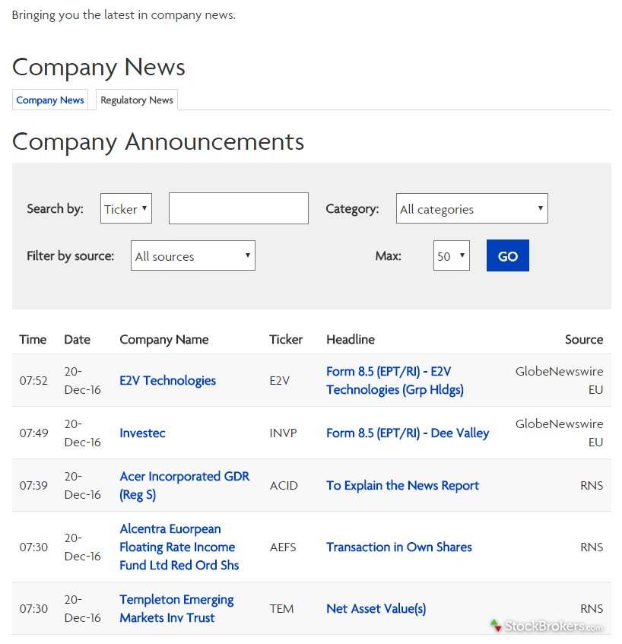Open the E2V Technologies company link

pyautogui.click(x=167, y=380)
